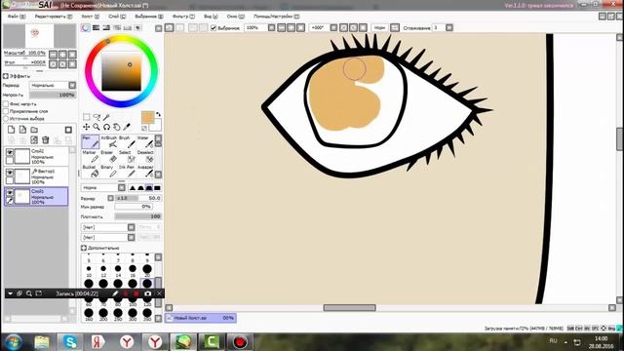Swap foreground and background colors

click(158, 114)
